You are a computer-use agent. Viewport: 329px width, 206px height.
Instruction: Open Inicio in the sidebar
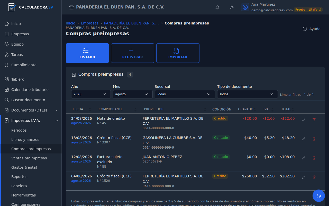(x=31, y=24)
